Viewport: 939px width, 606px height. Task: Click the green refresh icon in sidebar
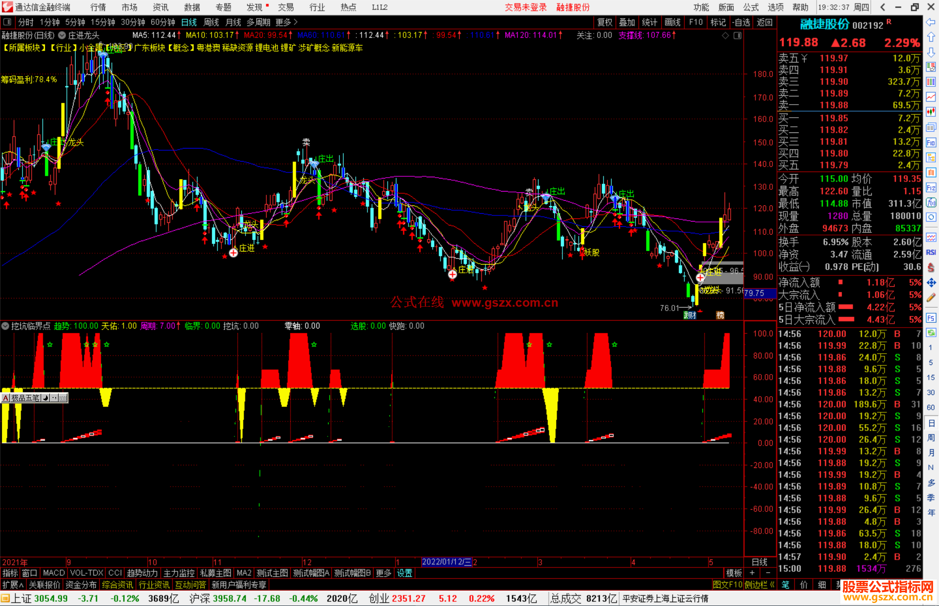pyautogui.click(x=931, y=333)
